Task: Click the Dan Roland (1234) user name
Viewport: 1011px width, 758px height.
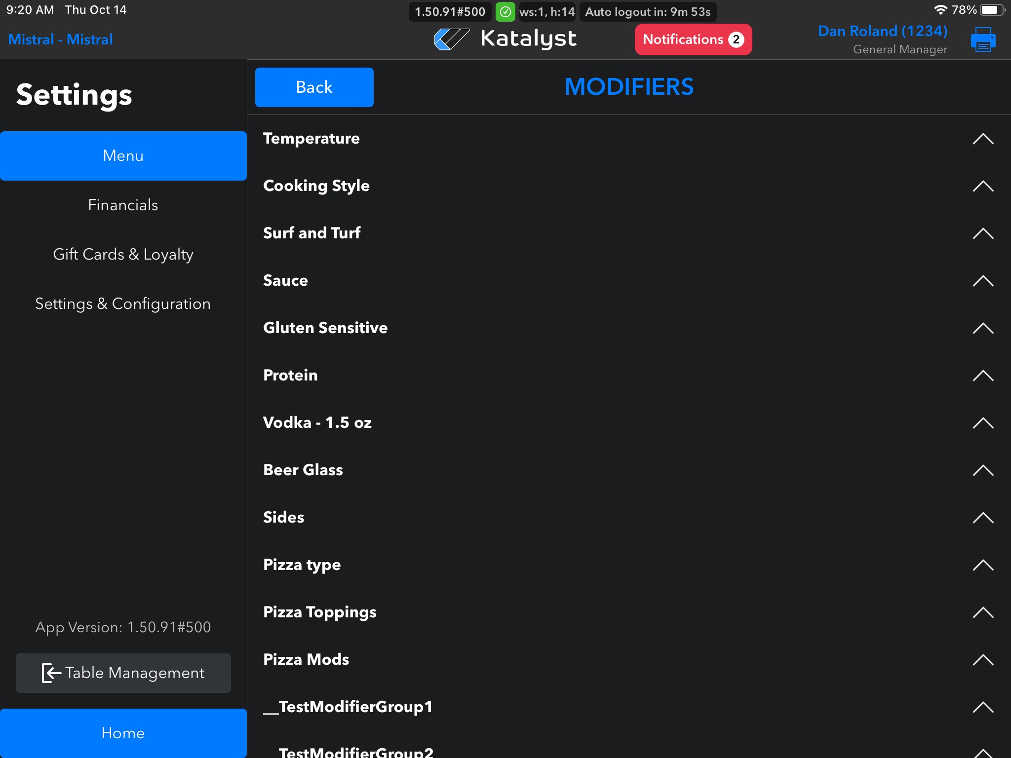Action: pyautogui.click(x=882, y=31)
